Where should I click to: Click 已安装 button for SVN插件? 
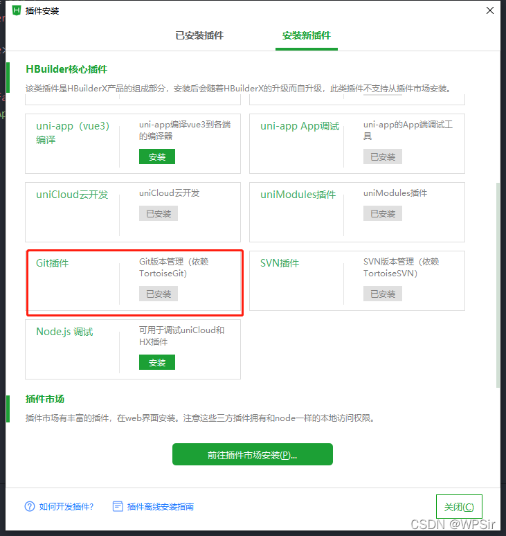tap(383, 294)
